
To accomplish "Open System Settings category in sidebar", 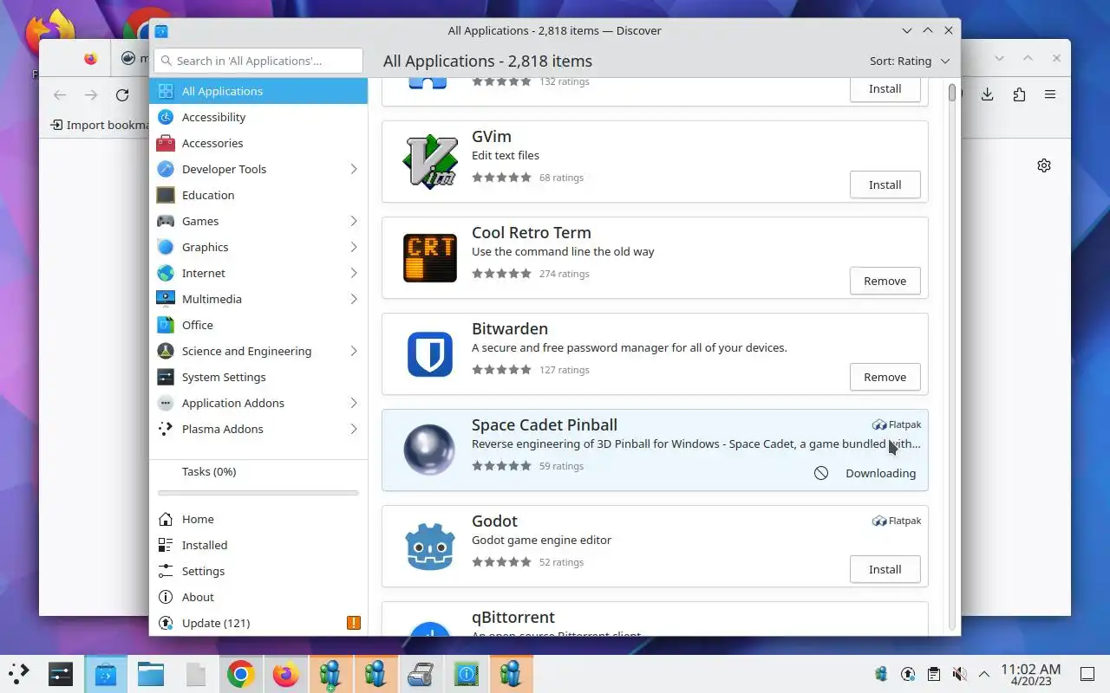I will [x=258, y=377].
